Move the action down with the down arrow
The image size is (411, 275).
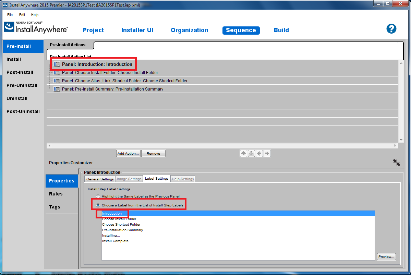(251, 153)
